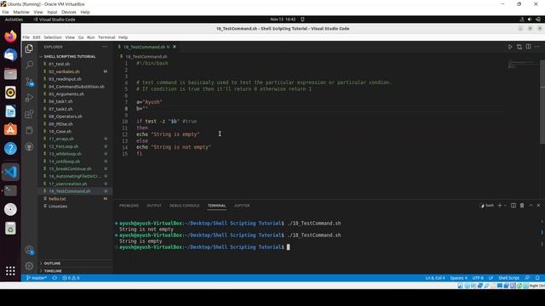Run the shell script with play icon
Viewport: 545px width, 306px height.
(510, 47)
